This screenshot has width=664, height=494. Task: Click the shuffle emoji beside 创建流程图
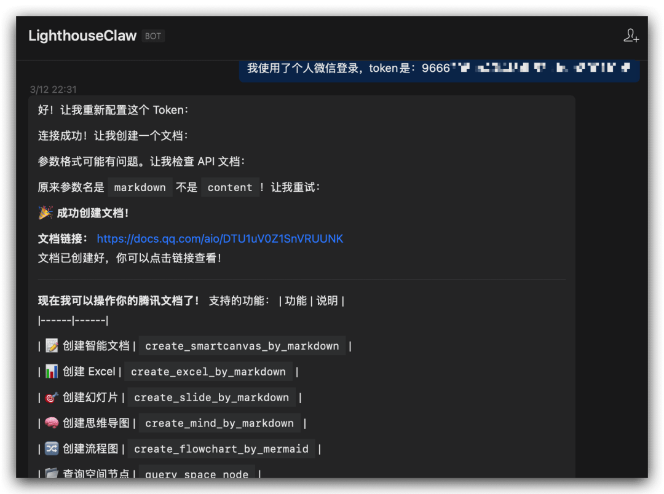tap(52, 449)
